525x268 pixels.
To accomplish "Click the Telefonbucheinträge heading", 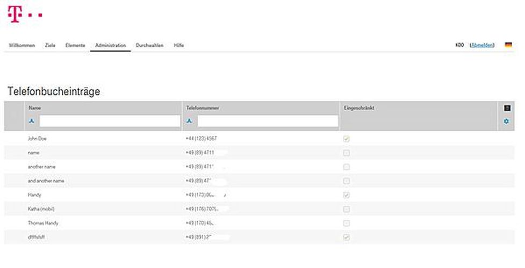I will tap(54, 91).
